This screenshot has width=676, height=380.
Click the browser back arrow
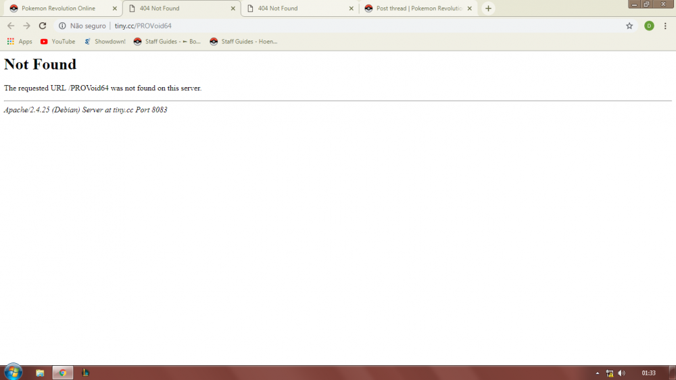[11, 26]
